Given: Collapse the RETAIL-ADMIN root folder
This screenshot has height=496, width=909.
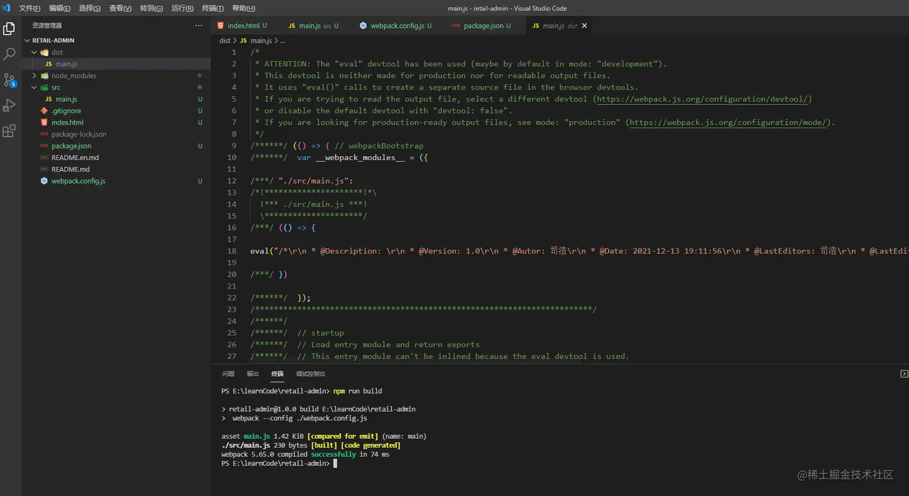Looking at the screenshot, I should click(x=27, y=40).
